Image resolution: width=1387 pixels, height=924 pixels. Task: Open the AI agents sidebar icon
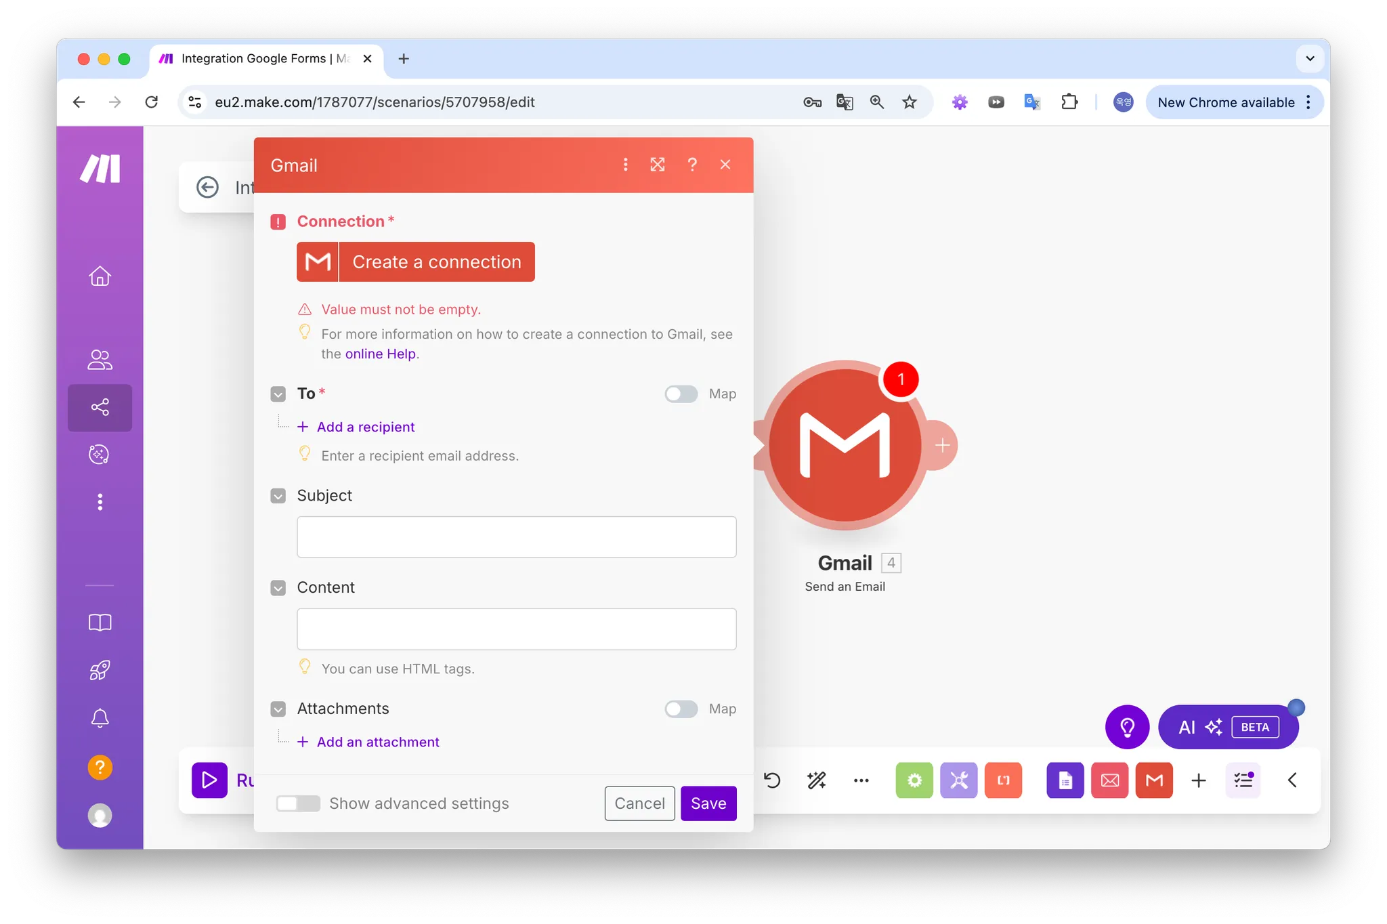pyautogui.click(x=100, y=455)
